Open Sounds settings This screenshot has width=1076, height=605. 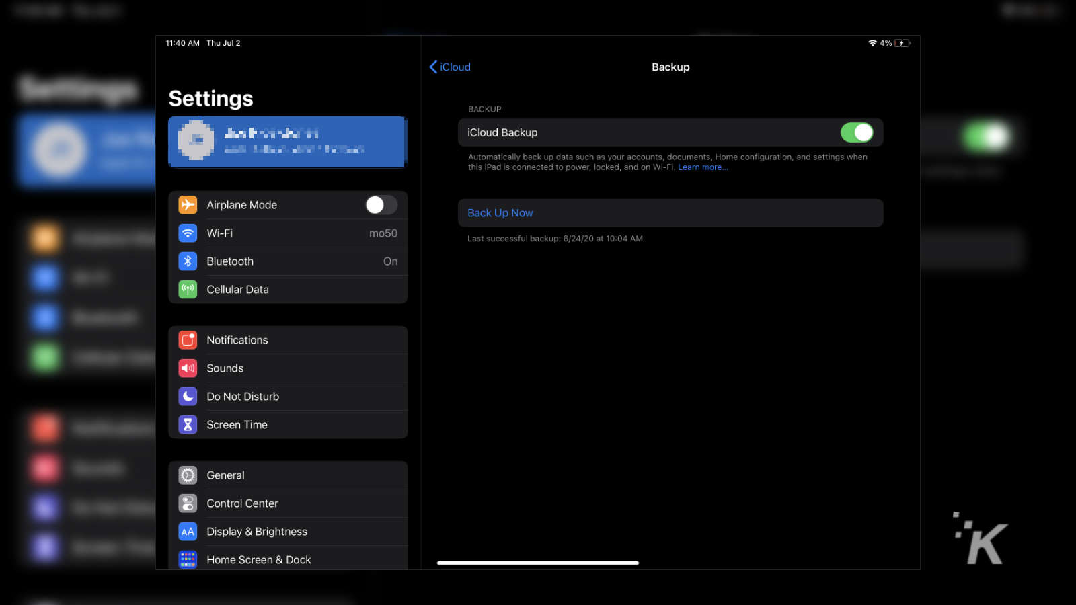click(x=288, y=368)
